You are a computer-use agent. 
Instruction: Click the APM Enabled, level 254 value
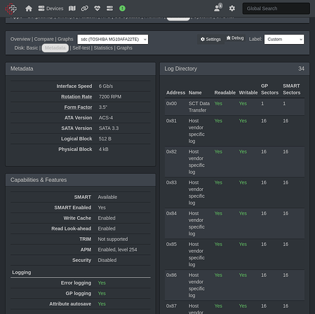click(117, 250)
